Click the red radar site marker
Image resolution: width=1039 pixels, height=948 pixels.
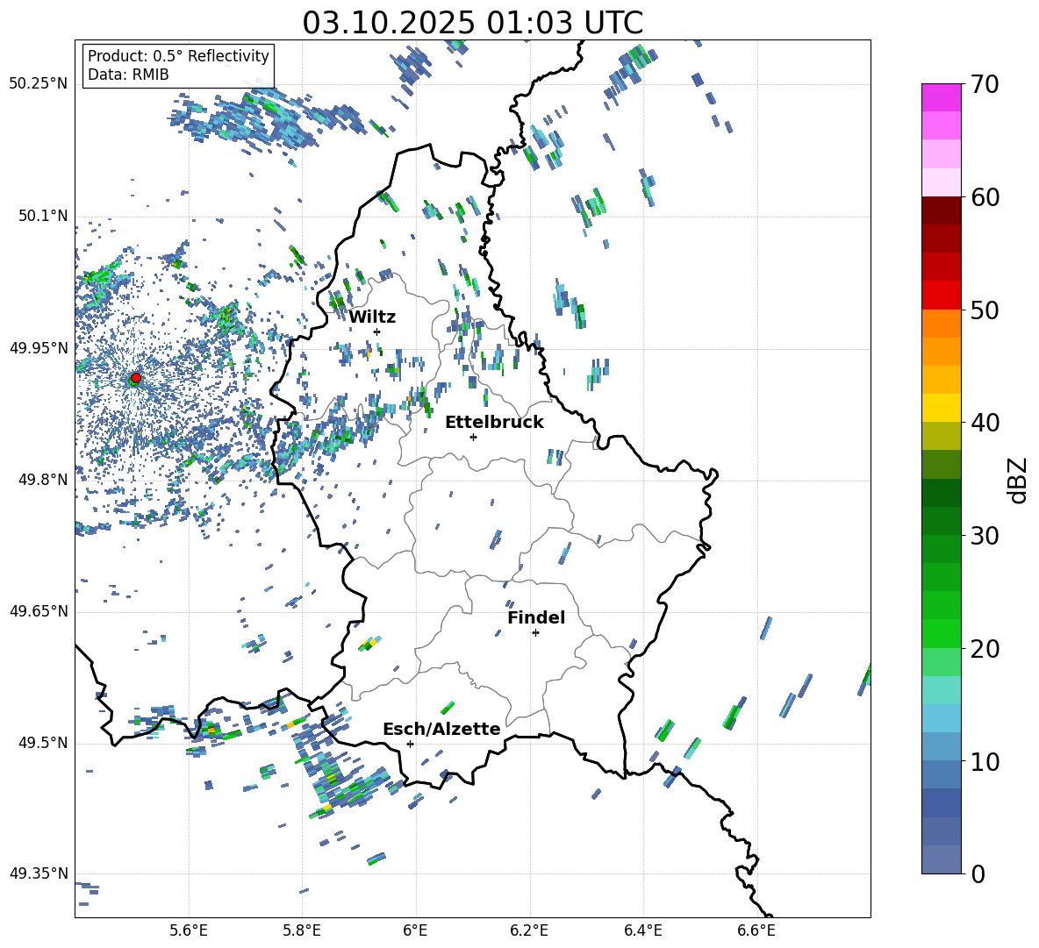[135, 378]
